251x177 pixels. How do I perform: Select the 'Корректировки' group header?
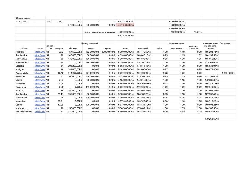pyautogui.click(x=176, y=43)
